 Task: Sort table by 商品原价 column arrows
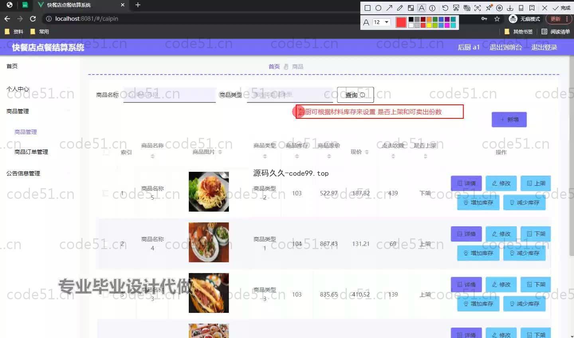(x=329, y=156)
